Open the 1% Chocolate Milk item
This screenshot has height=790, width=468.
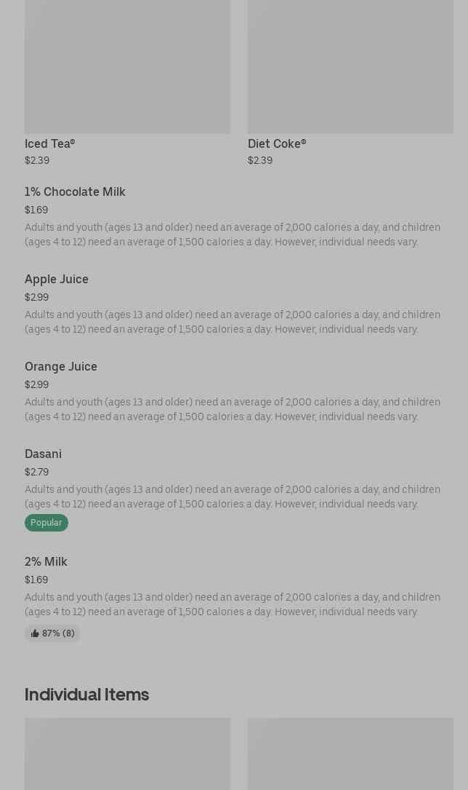(x=75, y=192)
